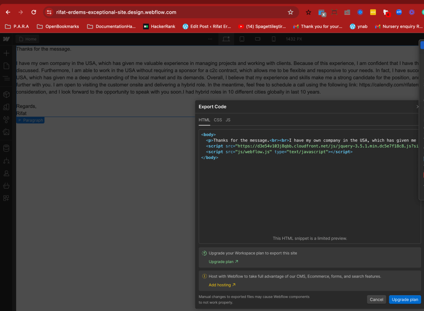Bookmark this page with the star icon
The width and height of the screenshot is (424, 311).
pos(291,12)
